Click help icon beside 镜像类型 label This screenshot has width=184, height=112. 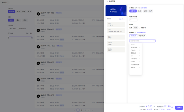pos(135,33)
